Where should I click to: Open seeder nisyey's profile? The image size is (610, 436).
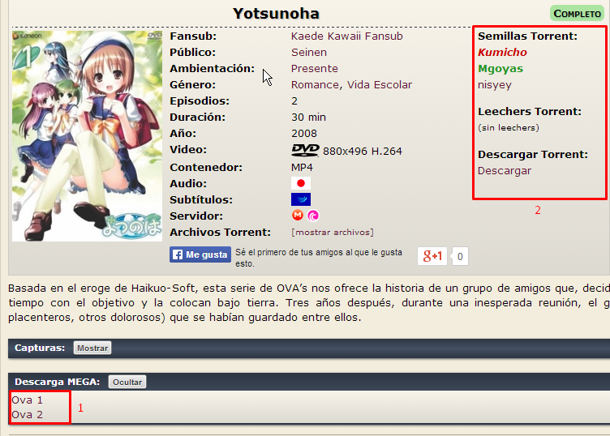[495, 84]
